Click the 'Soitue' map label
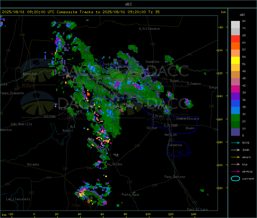The image size is (257, 218). [152, 128]
